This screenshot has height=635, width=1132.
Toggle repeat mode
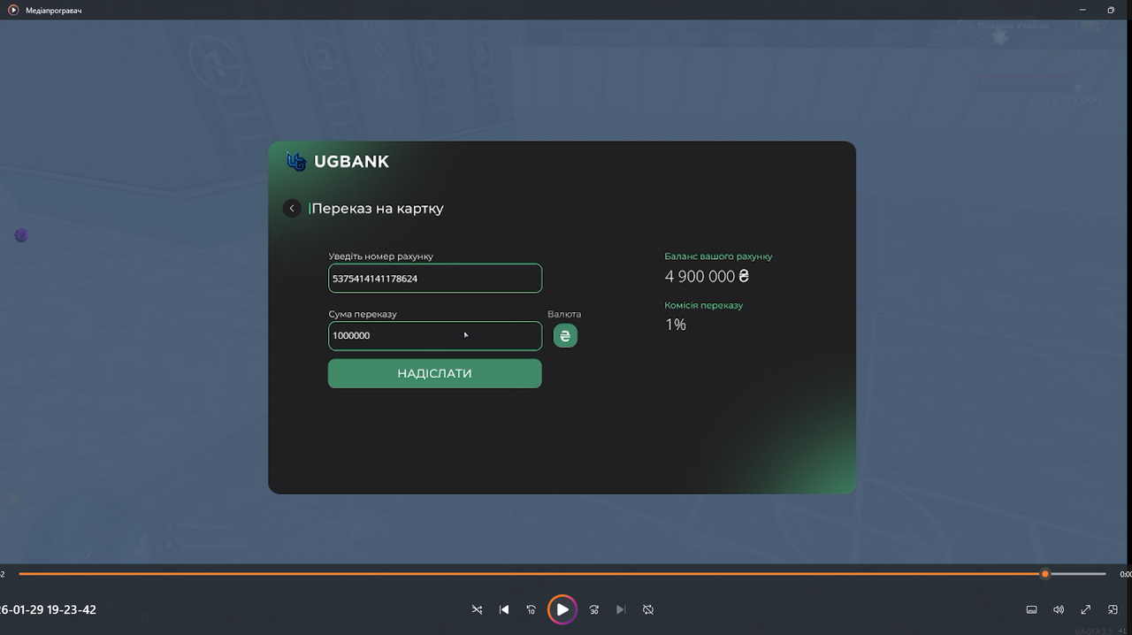point(648,609)
